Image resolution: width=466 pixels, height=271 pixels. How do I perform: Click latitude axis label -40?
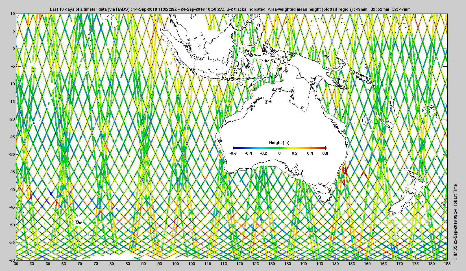[x=12, y=190]
